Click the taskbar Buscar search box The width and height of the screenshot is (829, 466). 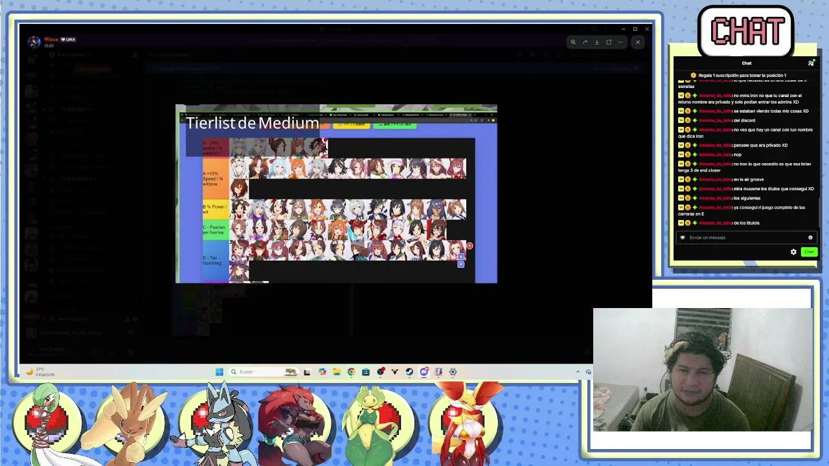tap(264, 372)
